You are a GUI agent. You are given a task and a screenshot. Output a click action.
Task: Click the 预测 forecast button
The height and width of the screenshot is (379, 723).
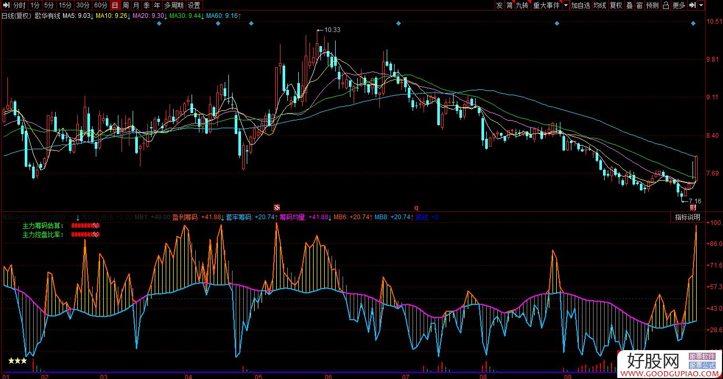coord(652,5)
